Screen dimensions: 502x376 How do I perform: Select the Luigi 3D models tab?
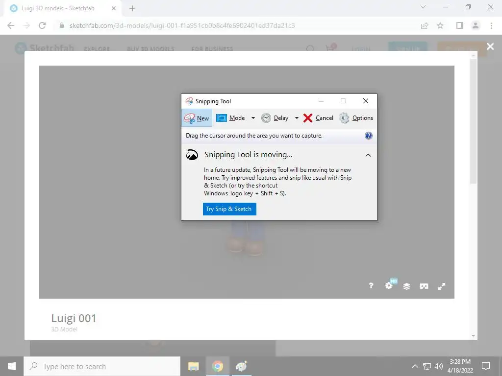click(x=63, y=8)
